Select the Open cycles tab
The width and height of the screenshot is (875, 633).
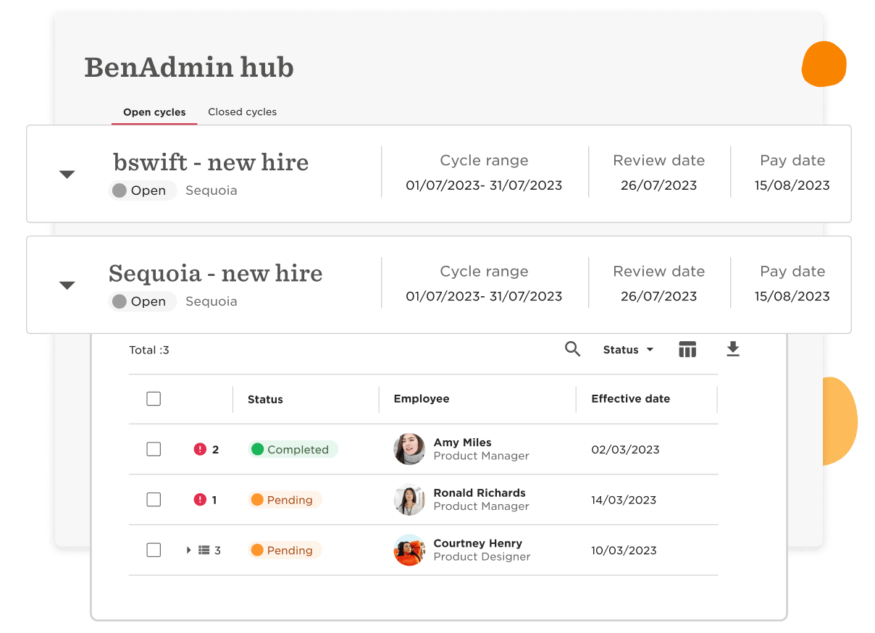pos(154,112)
